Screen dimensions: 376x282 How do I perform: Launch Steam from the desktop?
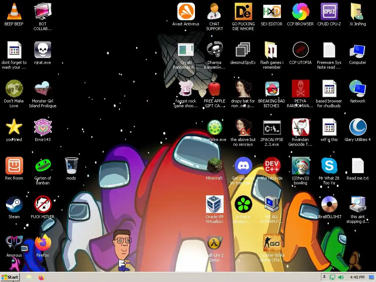tap(14, 204)
